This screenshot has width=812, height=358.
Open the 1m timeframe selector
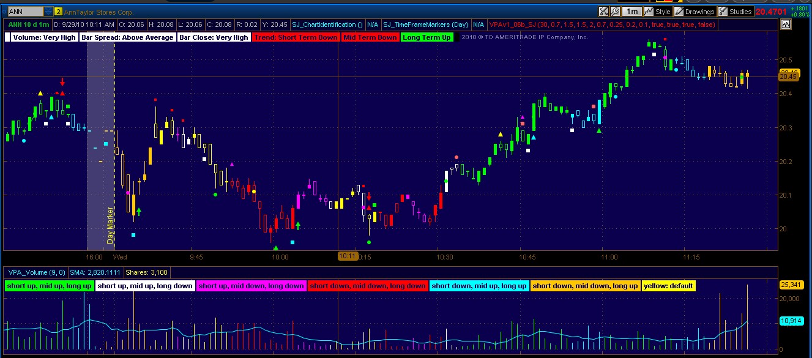tap(631, 11)
